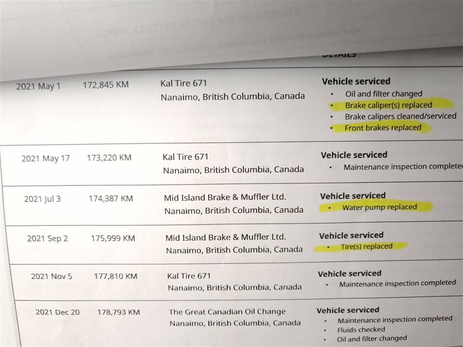Image resolution: width=463 pixels, height=347 pixels.
Task: Click the 2021 Sep 2 date
Action: (47, 239)
